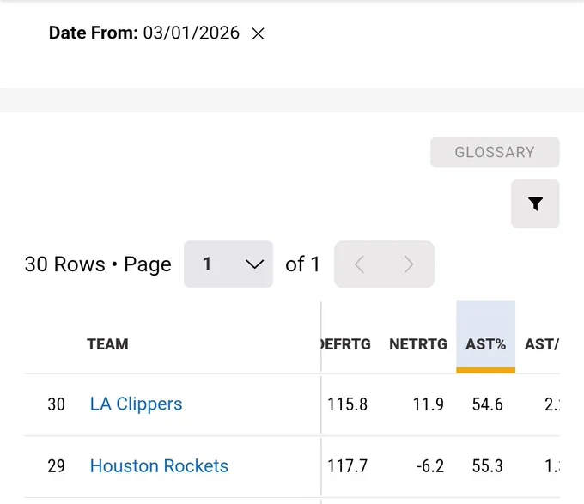
Task: Open the filter funnel icon
Action: (535, 204)
